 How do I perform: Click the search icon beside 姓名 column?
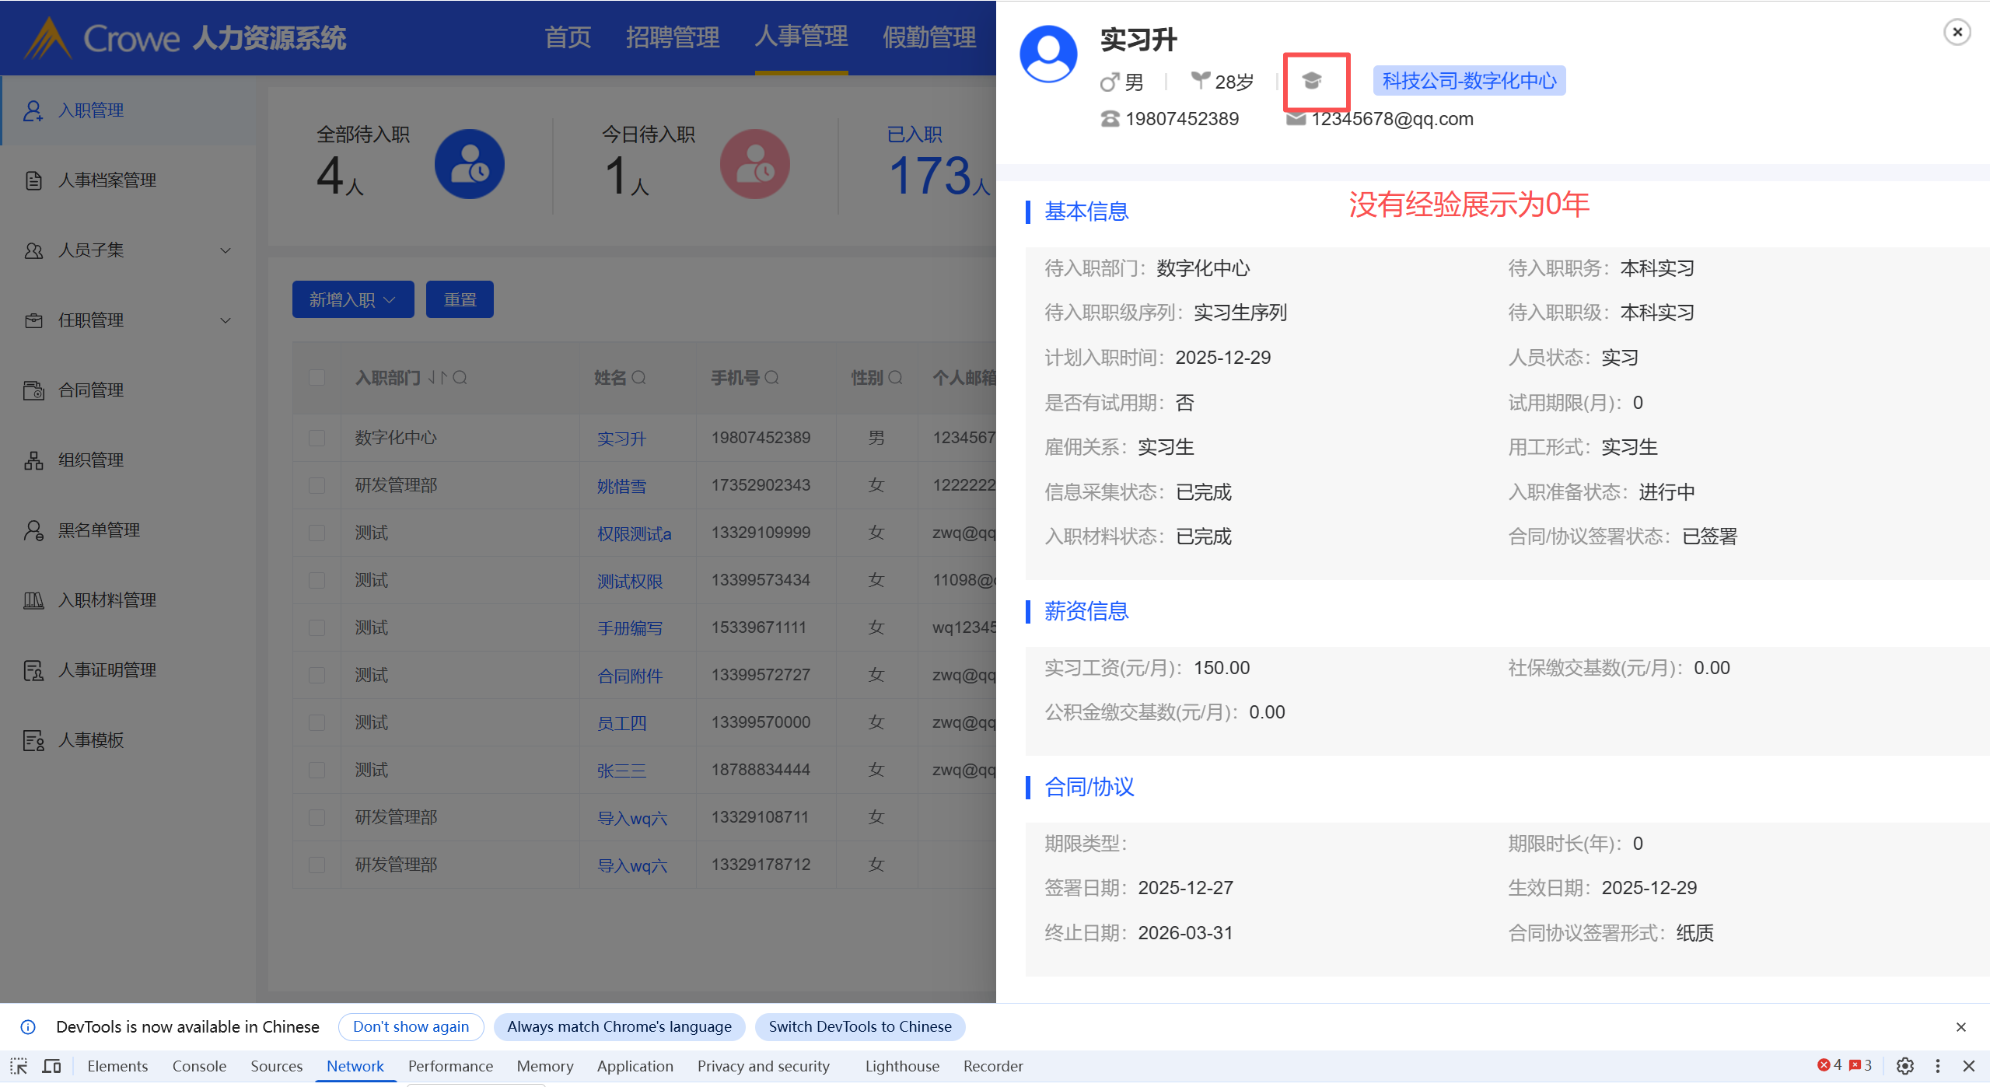pos(639,378)
